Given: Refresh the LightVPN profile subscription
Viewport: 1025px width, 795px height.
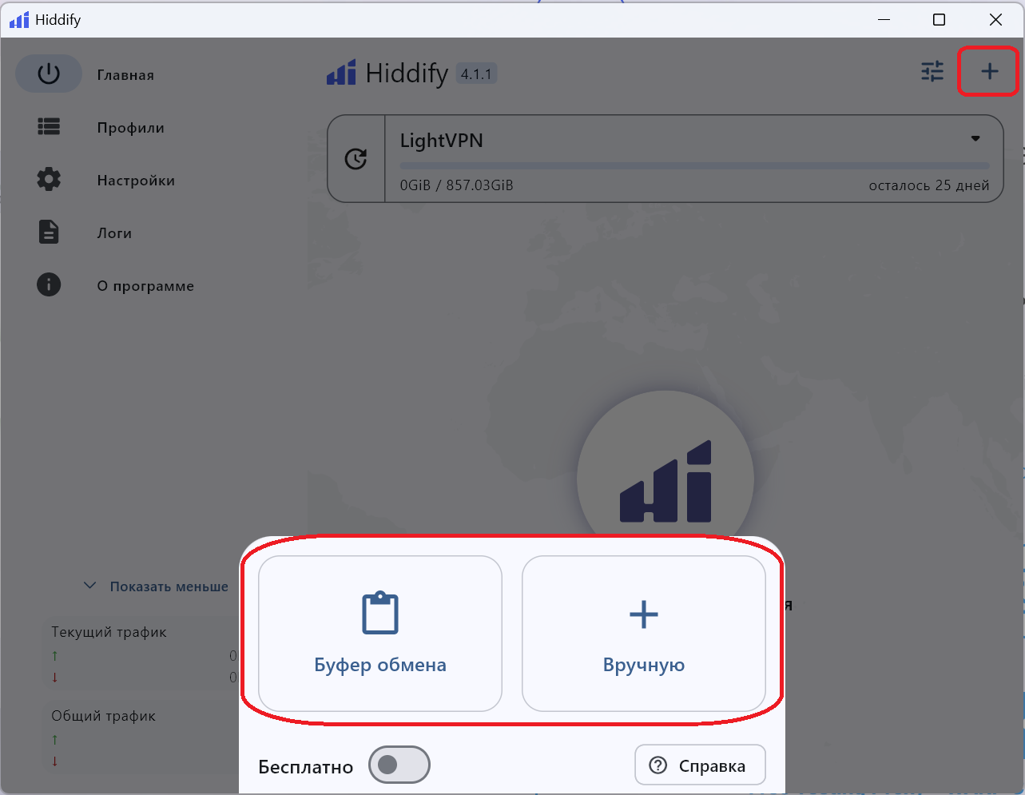Looking at the screenshot, I should click(x=356, y=159).
